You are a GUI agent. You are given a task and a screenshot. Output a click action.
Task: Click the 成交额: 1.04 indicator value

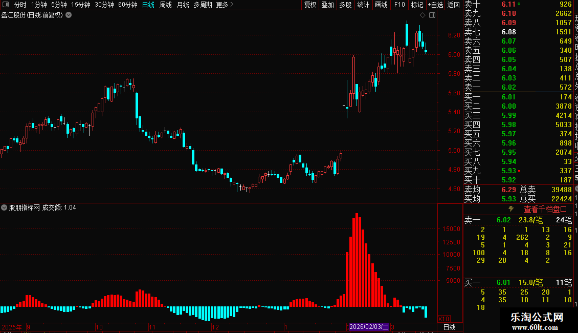pyautogui.click(x=59, y=208)
